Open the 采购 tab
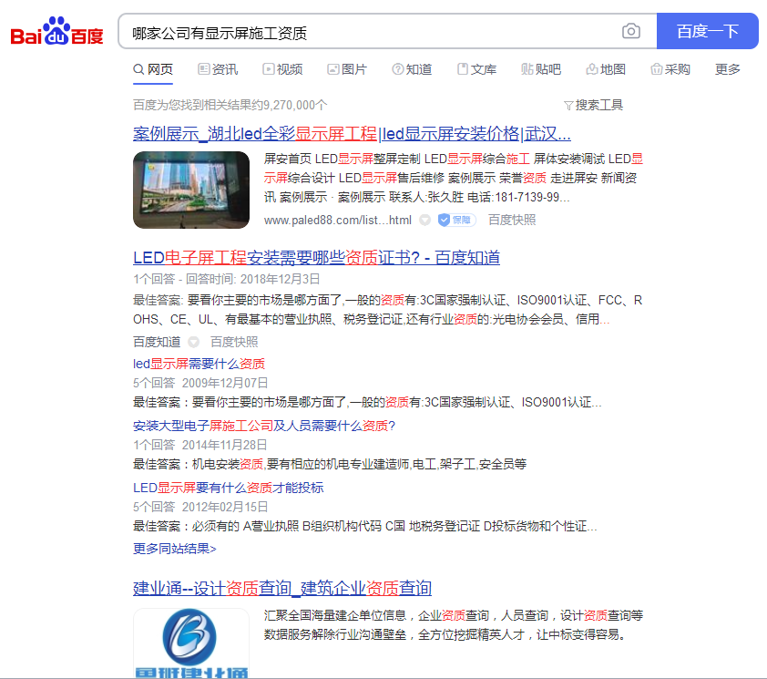The width and height of the screenshot is (767, 679). click(x=670, y=69)
